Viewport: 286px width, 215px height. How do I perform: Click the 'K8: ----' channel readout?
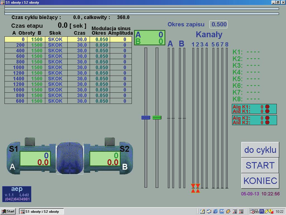(x=246, y=99)
